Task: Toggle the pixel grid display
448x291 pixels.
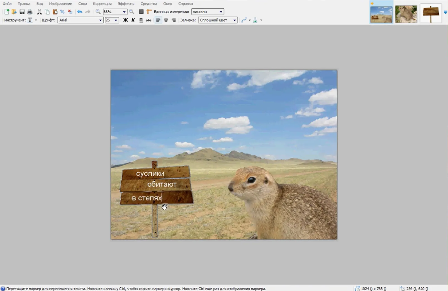Action: (x=141, y=12)
